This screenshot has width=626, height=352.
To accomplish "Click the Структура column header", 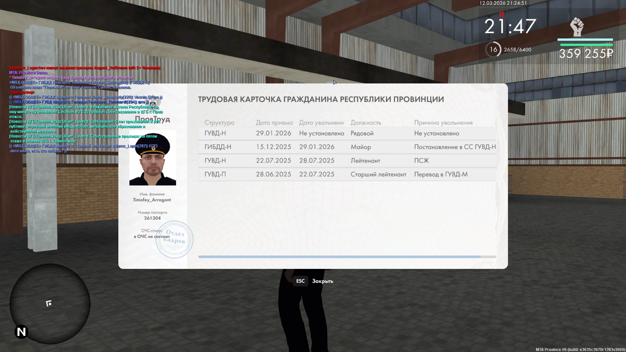I will [219, 123].
